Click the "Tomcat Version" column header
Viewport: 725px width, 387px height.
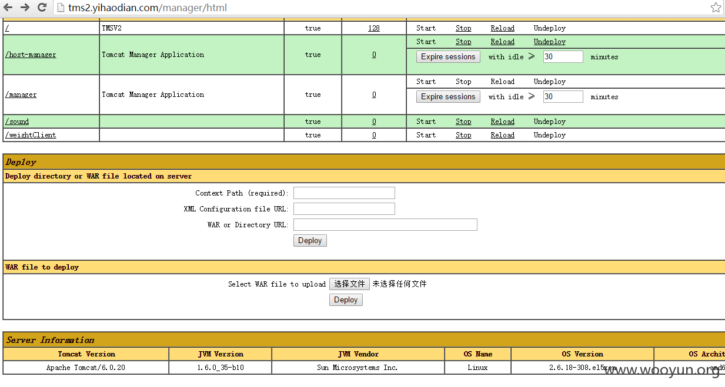pyautogui.click(x=86, y=354)
